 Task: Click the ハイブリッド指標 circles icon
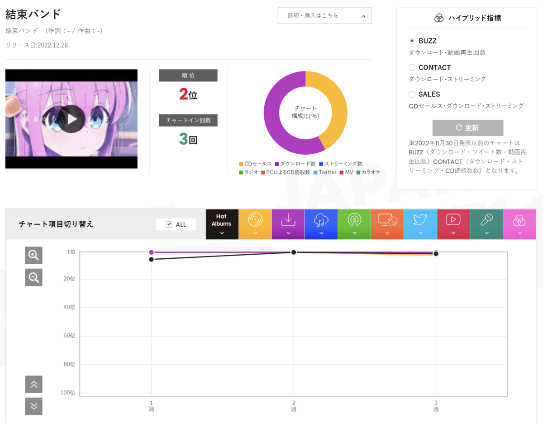pyautogui.click(x=438, y=18)
